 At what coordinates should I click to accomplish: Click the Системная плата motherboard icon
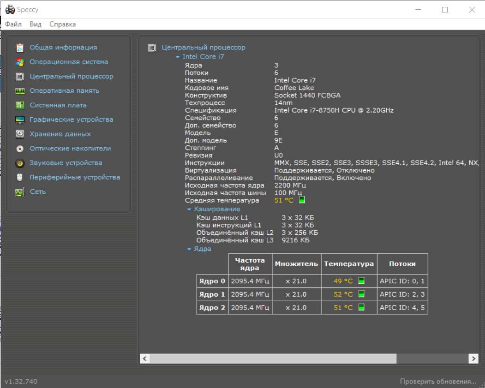(x=20, y=106)
